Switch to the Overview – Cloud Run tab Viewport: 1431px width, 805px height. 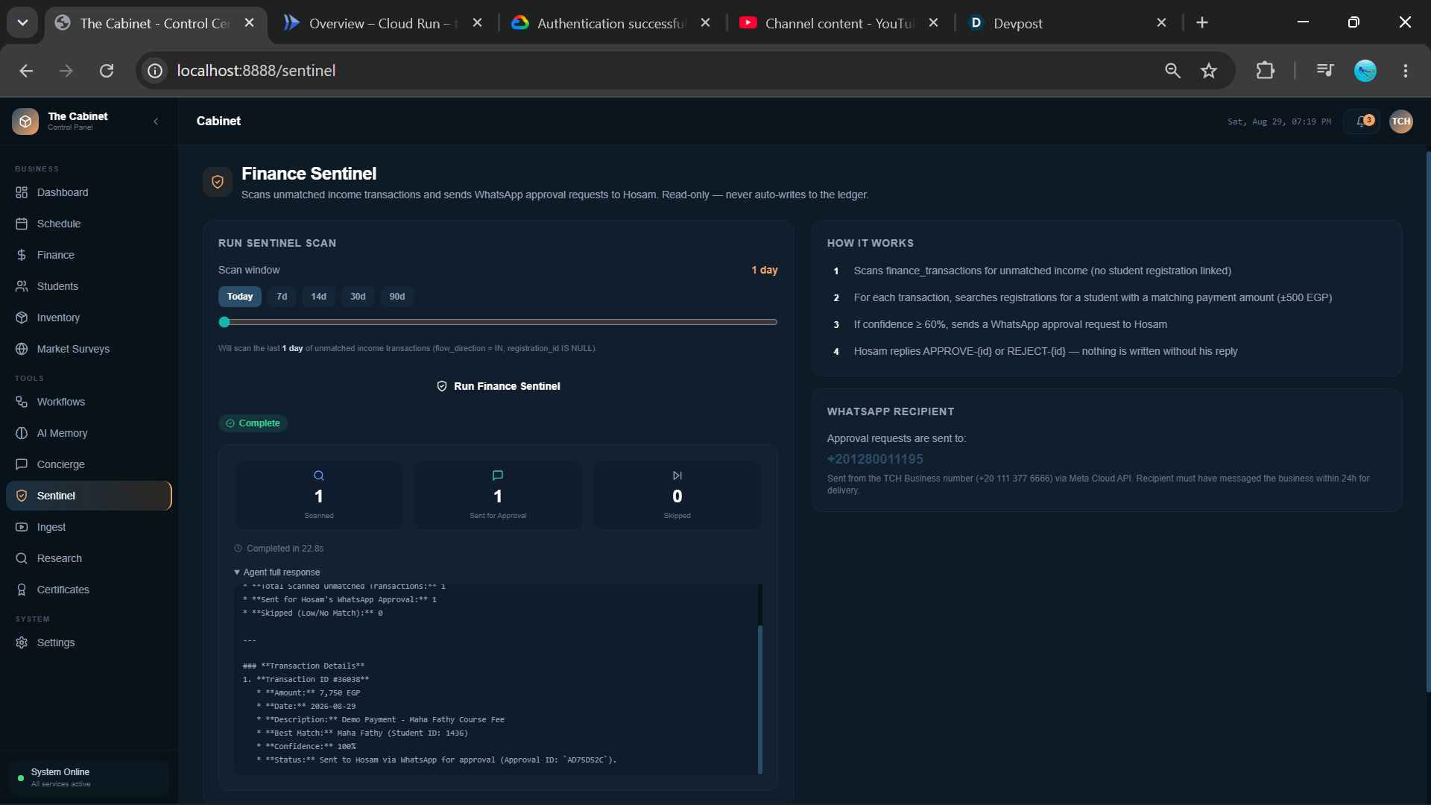pyautogui.click(x=382, y=23)
